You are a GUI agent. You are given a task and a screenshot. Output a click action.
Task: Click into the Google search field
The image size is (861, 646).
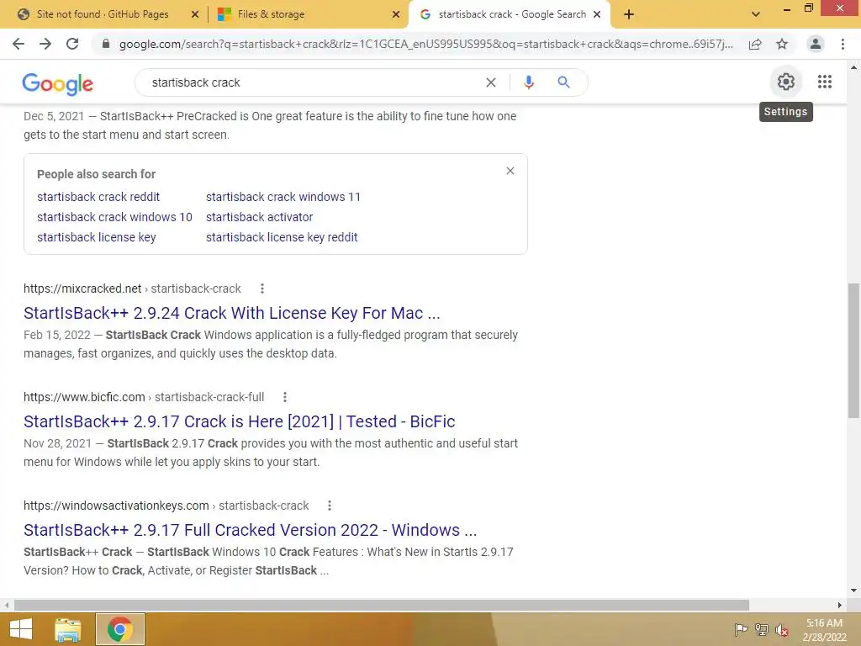(x=313, y=82)
